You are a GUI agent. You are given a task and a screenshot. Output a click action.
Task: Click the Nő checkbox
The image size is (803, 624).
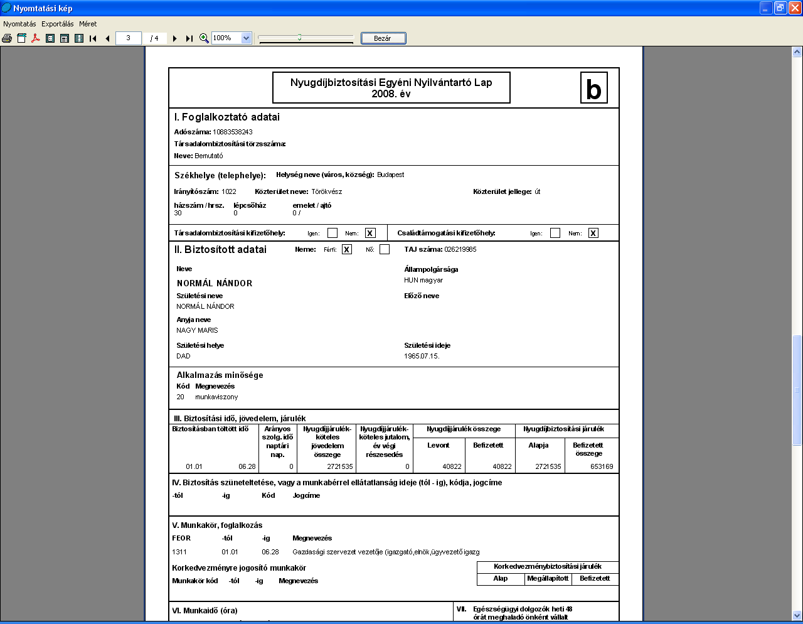[x=385, y=249]
